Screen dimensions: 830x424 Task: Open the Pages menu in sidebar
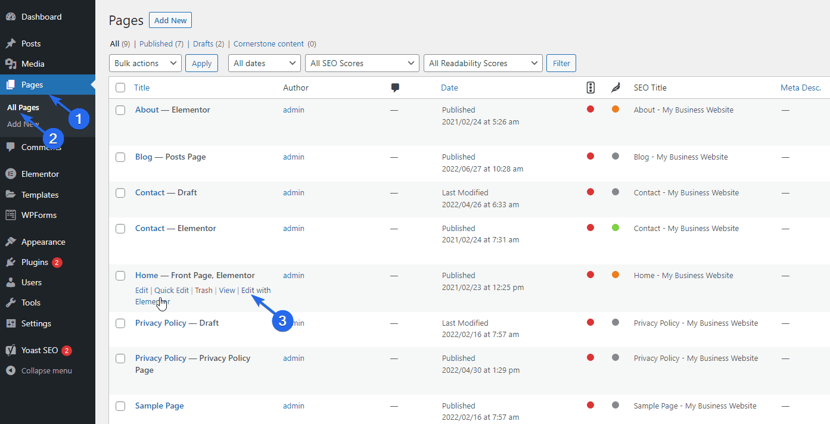(x=48, y=85)
